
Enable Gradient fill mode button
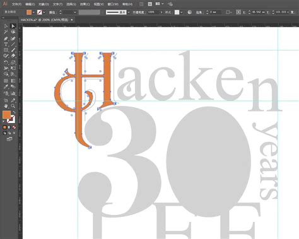coord(9,127)
